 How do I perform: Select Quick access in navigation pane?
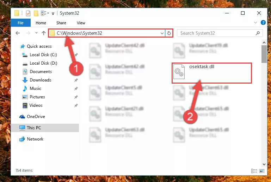pyautogui.click(x=39, y=46)
